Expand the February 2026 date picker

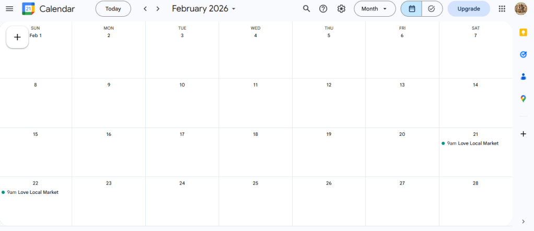point(204,9)
